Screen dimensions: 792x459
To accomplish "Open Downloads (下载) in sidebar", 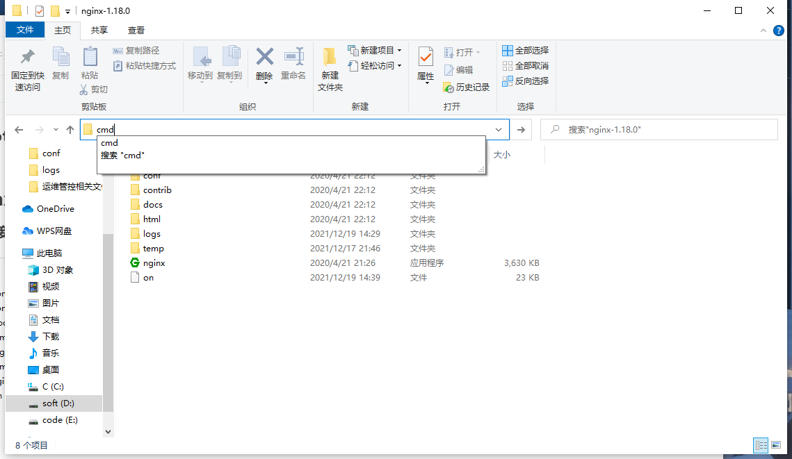I will click(51, 336).
